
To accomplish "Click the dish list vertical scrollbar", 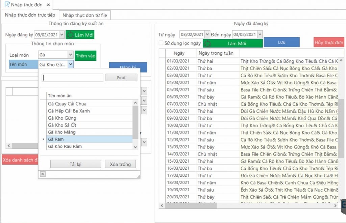I will click(x=135, y=121).
